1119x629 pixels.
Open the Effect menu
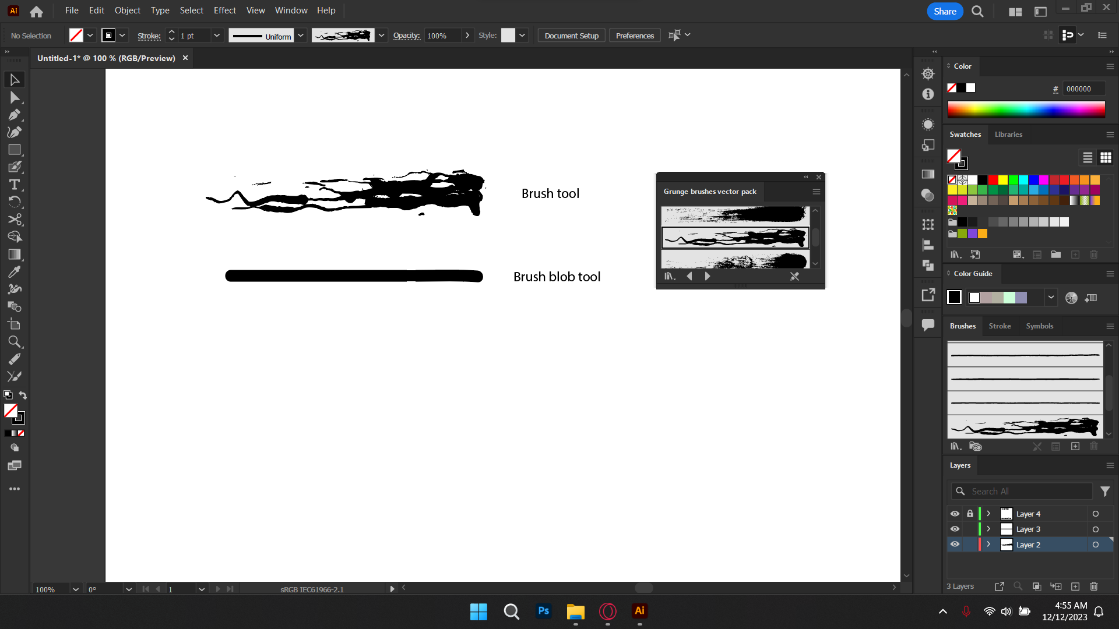(224, 10)
